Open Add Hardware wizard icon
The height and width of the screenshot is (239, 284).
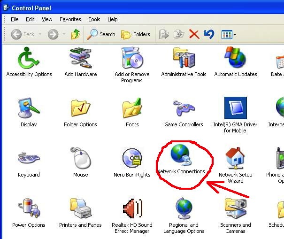click(x=80, y=59)
